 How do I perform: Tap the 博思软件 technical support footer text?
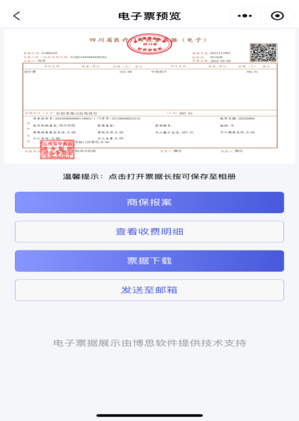pyautogui.click(x=149, y=343)
